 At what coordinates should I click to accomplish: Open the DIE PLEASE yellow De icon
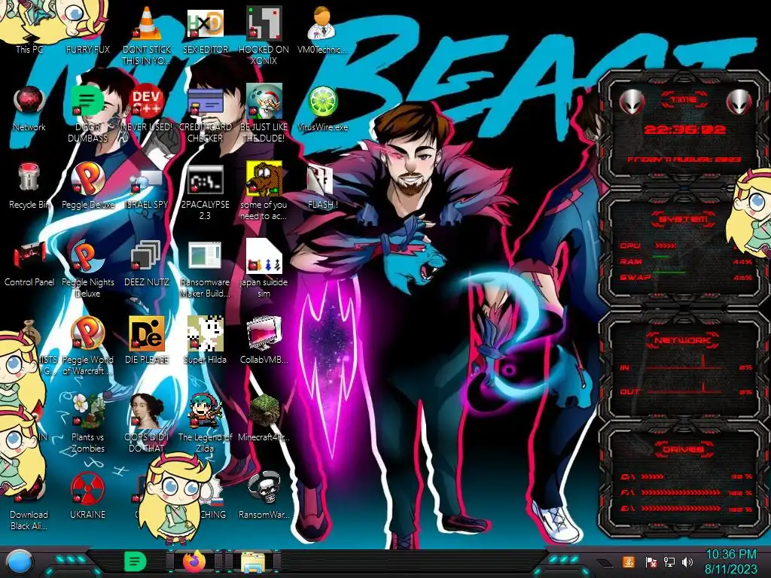click(147, 333)
